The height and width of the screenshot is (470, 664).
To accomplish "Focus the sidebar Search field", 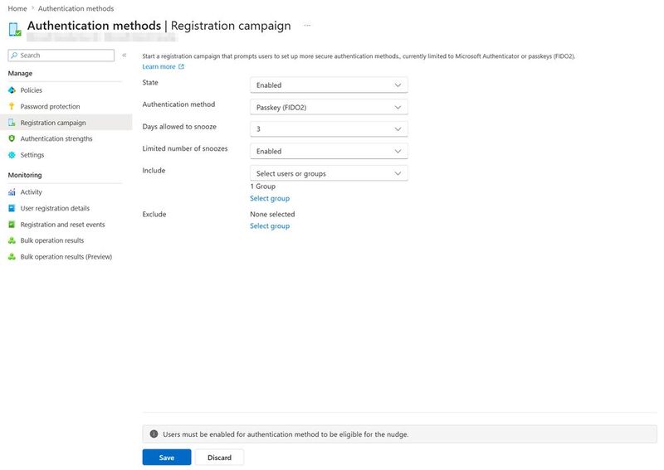I will [x=61, y=56].
